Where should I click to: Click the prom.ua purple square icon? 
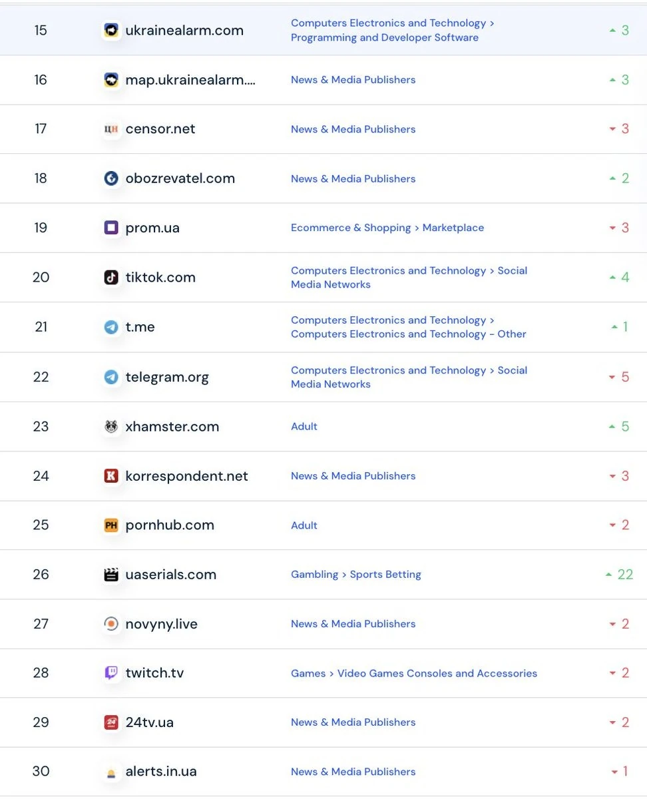111,228
